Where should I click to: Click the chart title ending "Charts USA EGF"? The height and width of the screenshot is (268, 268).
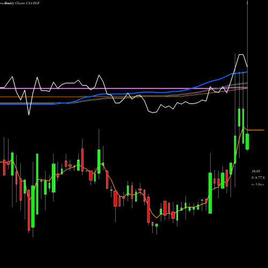[x=20, y=3]
